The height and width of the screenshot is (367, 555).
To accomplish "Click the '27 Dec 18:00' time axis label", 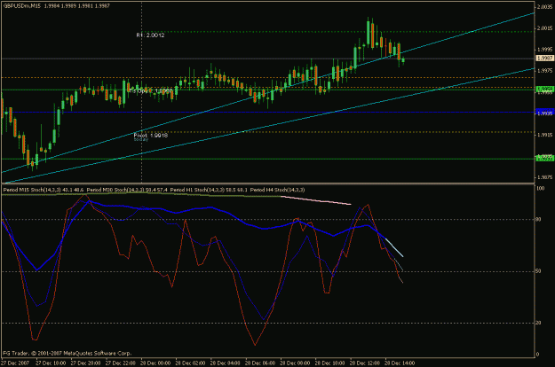I will (51, 363).
